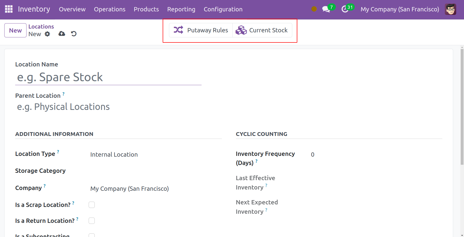The width and height of the screenshot is (464, 237).
Task: Open the Configuration menu
Action: (223, 9)
